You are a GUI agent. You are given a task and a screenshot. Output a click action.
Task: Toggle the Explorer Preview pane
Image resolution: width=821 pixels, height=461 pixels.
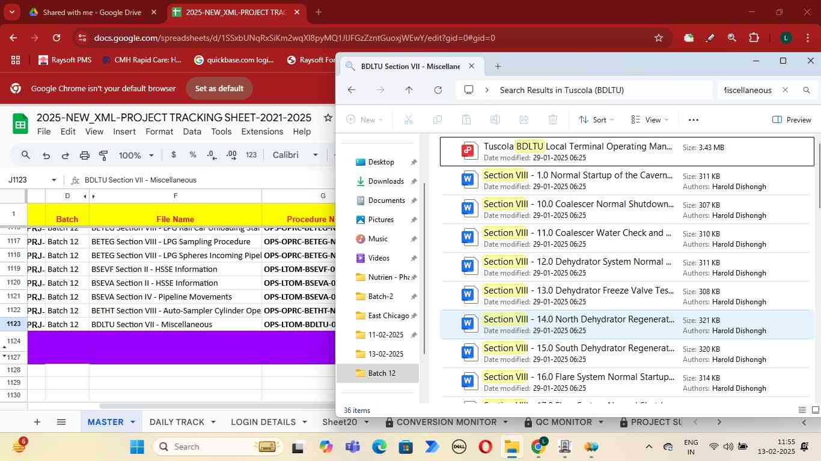point(792,119)
